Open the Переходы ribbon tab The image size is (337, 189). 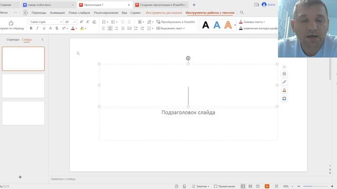39,13
